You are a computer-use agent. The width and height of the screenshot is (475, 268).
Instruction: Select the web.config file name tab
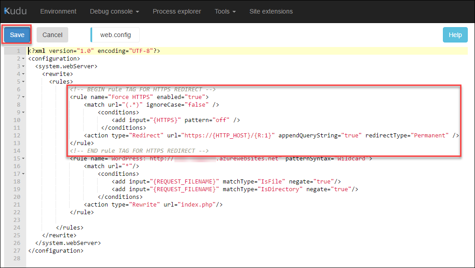pos(115,35)
